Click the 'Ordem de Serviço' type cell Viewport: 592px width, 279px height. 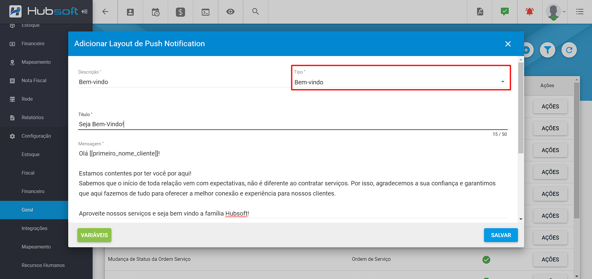[371, 259]
